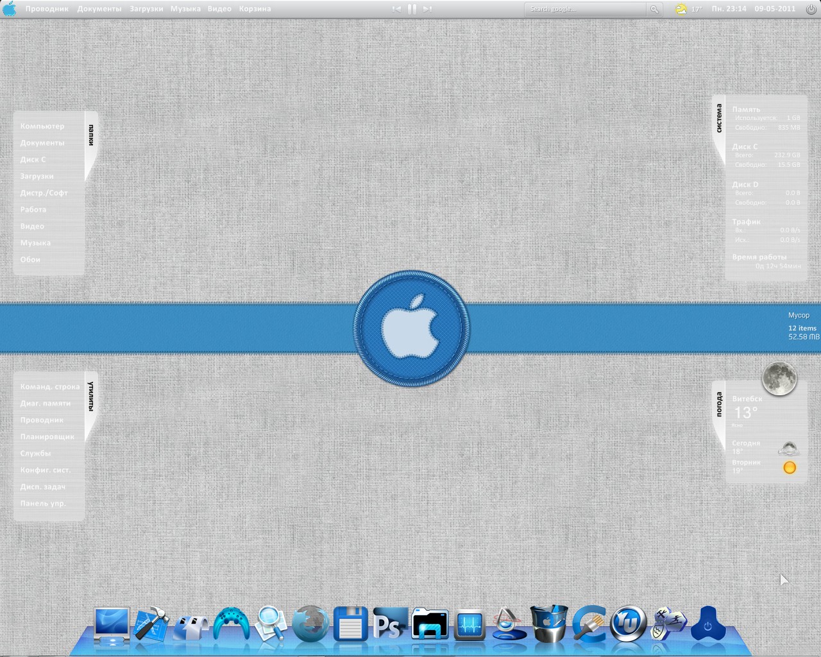The width and height of the screenshot is (821, 657).
Task: Open Загрузки from the top bar
Action: [x=146, y=9]
